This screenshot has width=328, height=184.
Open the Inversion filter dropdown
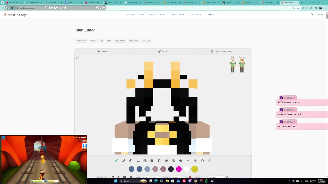pyautogui.click(x=216, y=177)
